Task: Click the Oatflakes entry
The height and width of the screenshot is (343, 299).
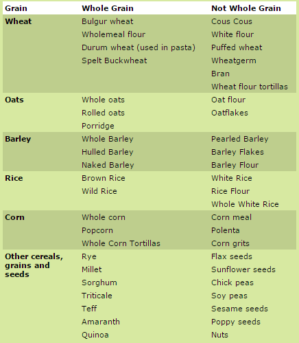Action: click(230, 113)
